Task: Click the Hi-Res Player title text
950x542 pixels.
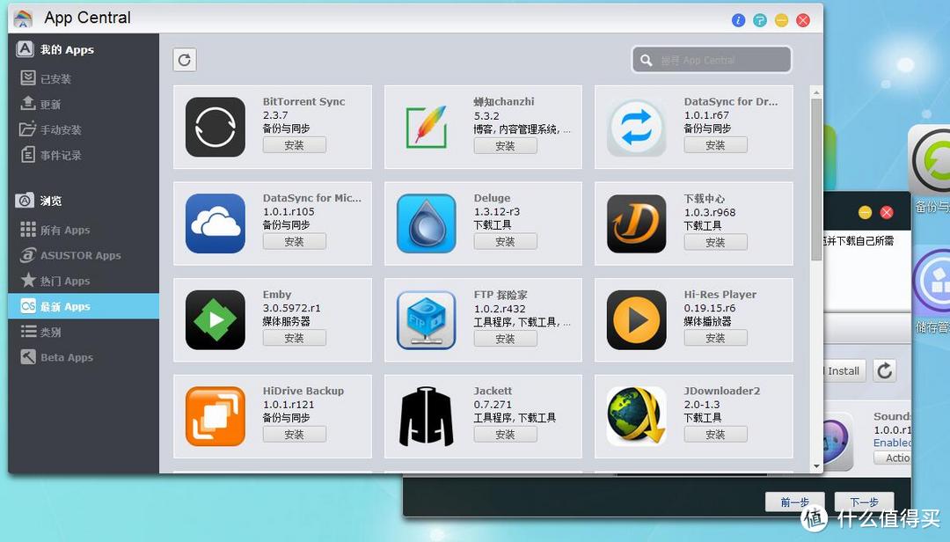Action: [720, 294]
